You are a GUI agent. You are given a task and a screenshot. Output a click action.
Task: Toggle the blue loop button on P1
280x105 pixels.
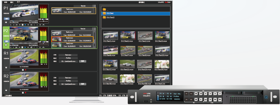pyautogui.click(x=7, y=19)
